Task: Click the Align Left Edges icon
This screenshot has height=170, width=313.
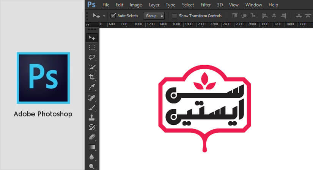Action: click(265, 16)
